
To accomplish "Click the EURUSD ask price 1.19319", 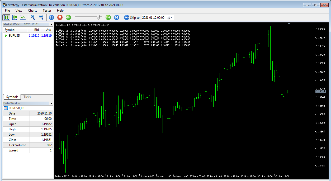I will (x=46, y=35).
